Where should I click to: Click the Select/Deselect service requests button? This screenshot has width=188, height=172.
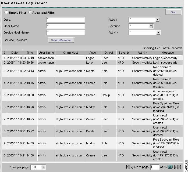click(61, 40)
